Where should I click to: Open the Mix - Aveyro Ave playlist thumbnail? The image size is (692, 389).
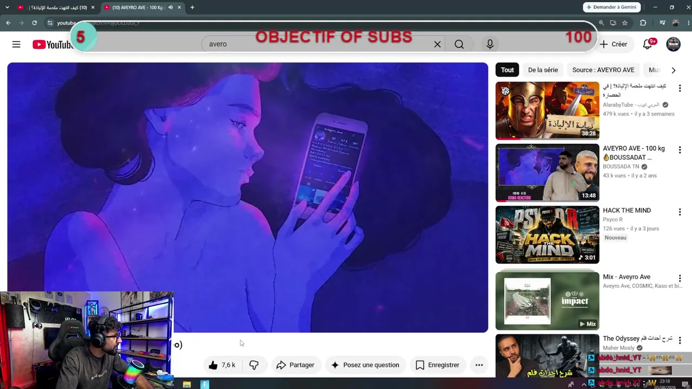tap(547, 301)
